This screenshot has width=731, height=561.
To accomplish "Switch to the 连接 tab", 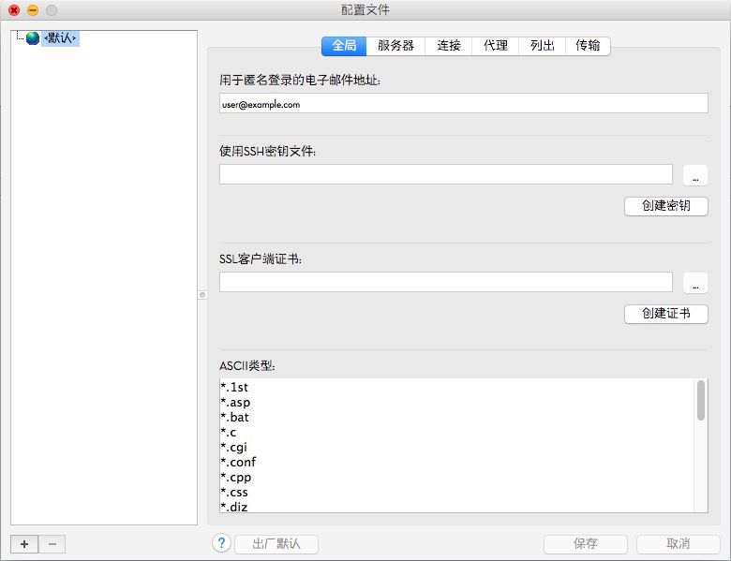I will pos(448,46).
